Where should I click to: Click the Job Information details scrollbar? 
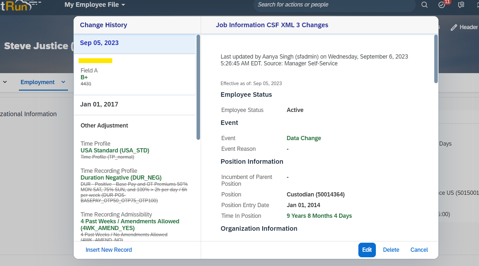coord(436,59)
